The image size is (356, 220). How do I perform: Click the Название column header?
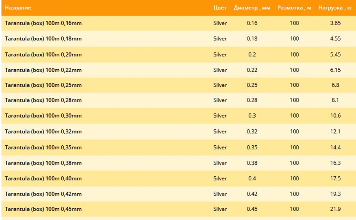(x=18, y=8)
